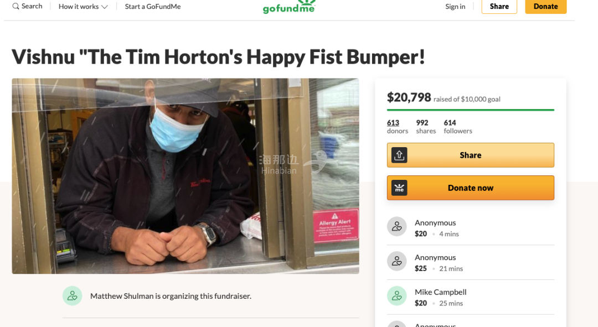
Task: Open the Vishnu fundraiser photo
Action: (x=185, y=176)
